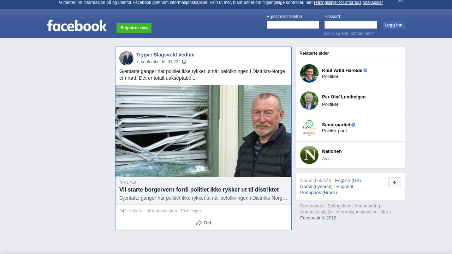Open Trygve Slagsvold Vedum's profile picture
This screenshot has height=254, width=452.
click(126, 58)
